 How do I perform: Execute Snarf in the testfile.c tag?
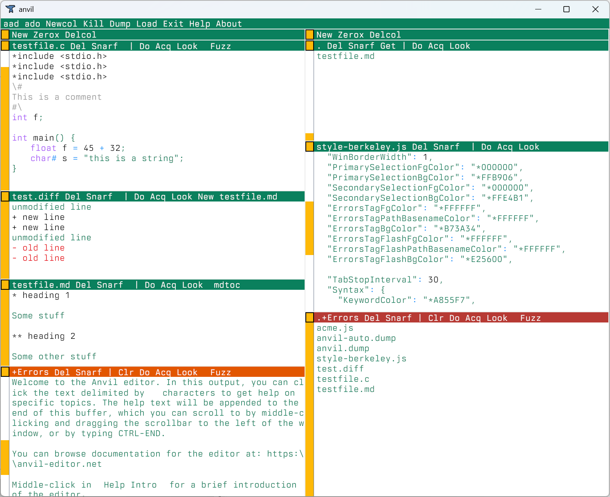[x=104, y=46]
